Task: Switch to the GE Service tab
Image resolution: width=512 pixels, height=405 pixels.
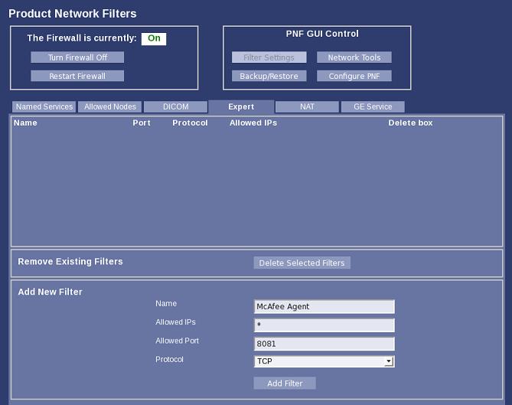Action: 373,107
